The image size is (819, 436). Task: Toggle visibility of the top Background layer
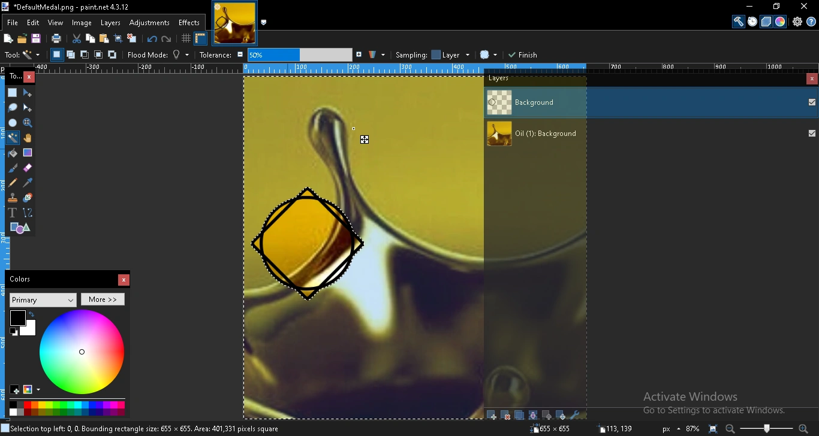tap(812, 102)
